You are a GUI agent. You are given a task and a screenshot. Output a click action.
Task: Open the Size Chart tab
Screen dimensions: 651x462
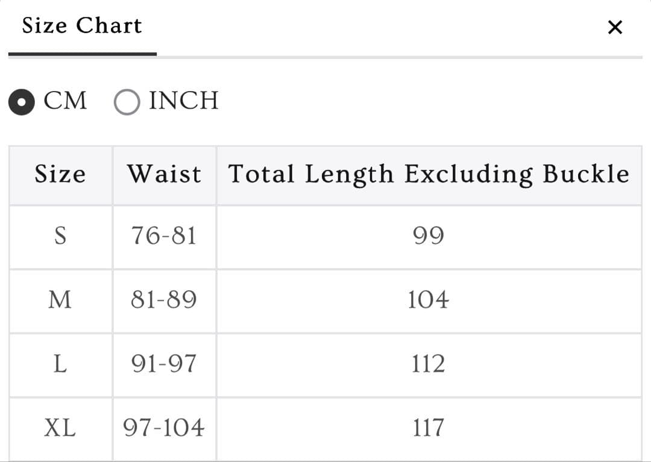tap(82, 26)
